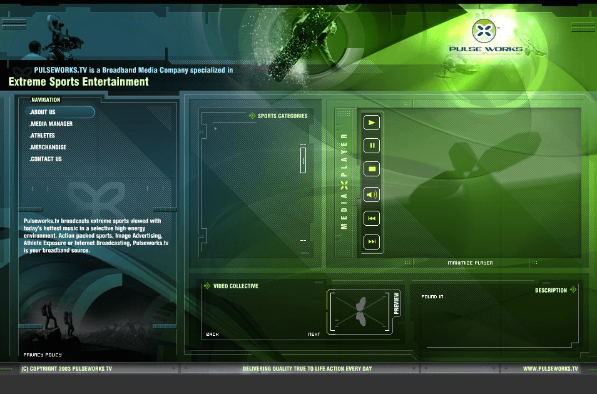The width and height of the screenshot is (597, 394).
Task: Click Back in Video Collective
Action: [212, 334]
